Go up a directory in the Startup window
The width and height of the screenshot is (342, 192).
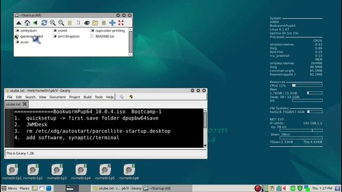coord(19,22)
